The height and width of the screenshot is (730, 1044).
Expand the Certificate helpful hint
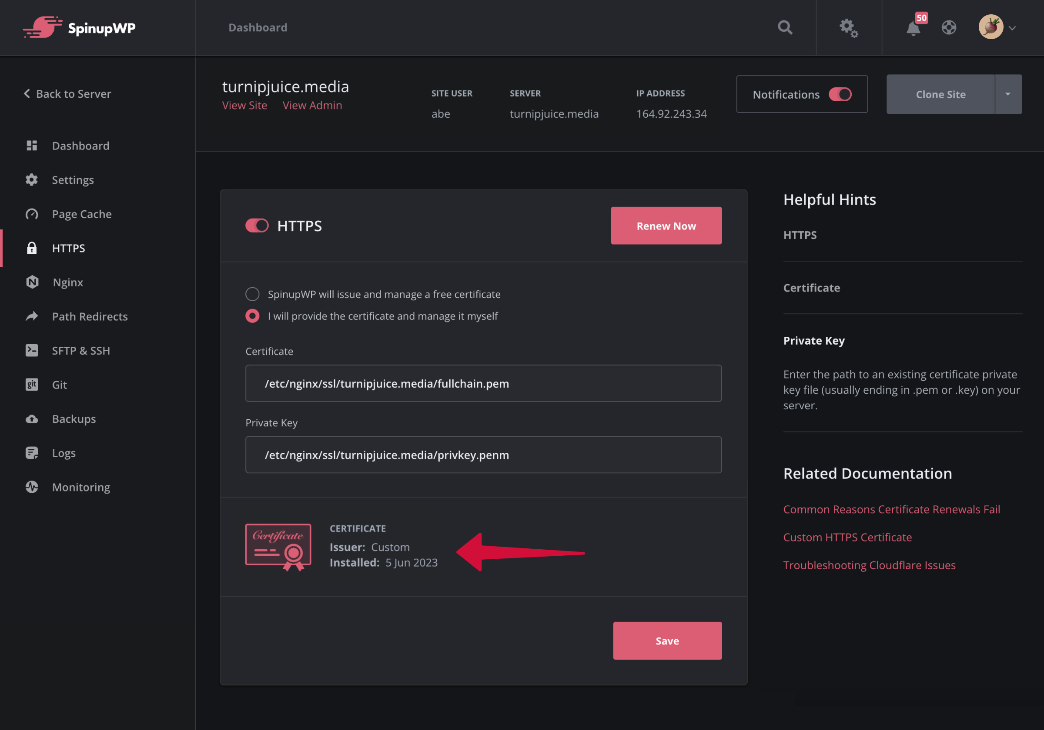coord(811,288)
